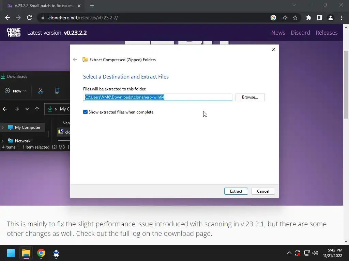Screen dimensions: 349x261
Task: Open the volume tray icon
Action: tap(315, 253)
